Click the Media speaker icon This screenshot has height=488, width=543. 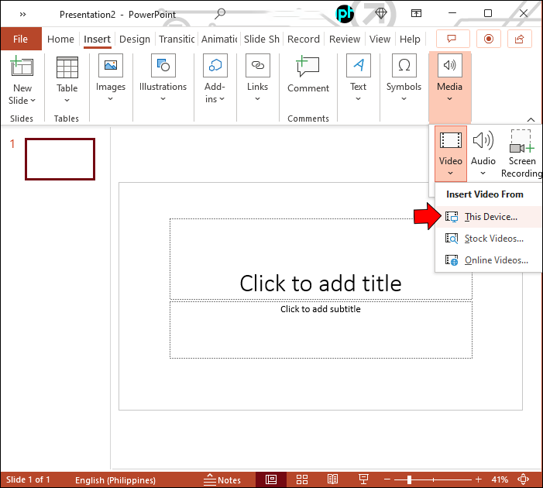click(450, 65)
